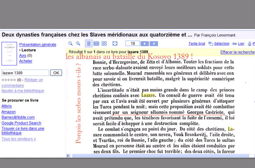The image size is (255, 168).
Task: Open the Alibris seller link
Action: point(6,106)
